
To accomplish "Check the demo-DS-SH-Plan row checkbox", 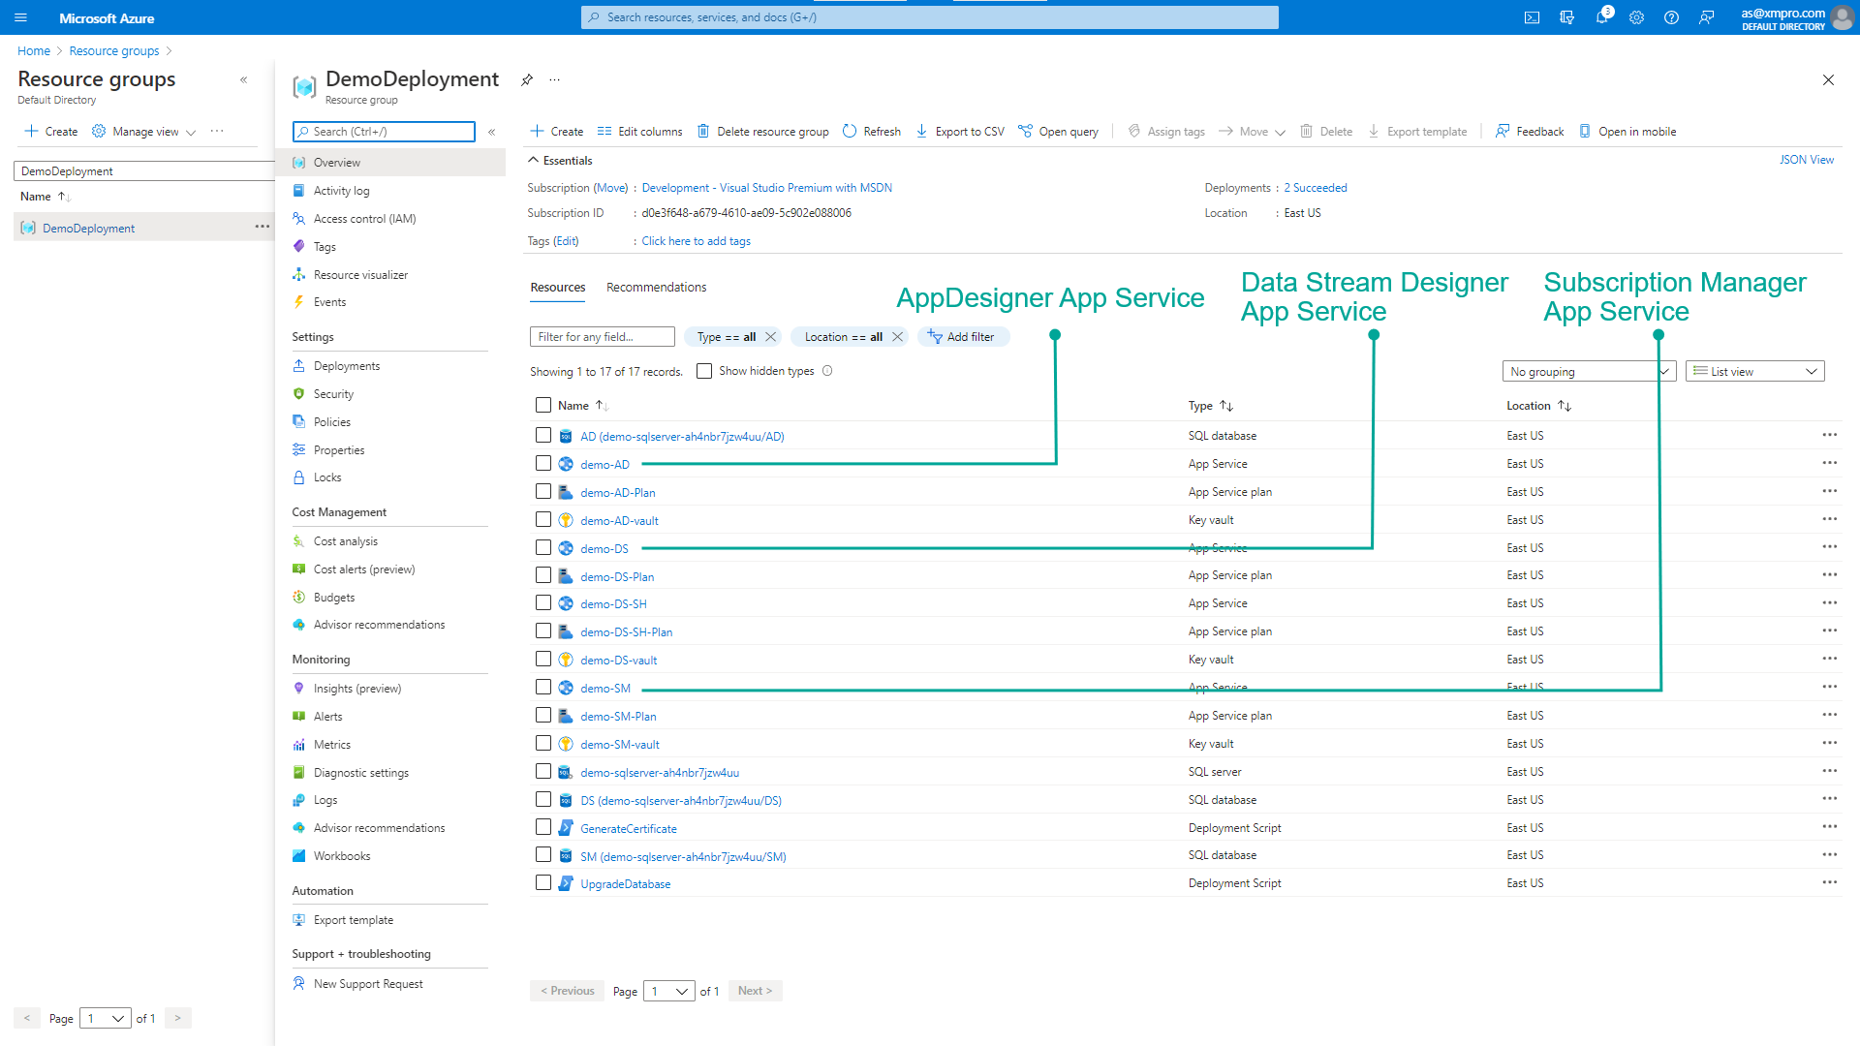I will pos(543,631).
